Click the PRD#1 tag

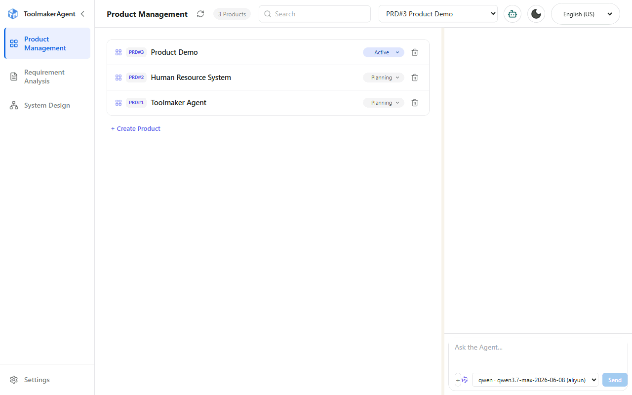pyautogui.click(x=136, y=103)
